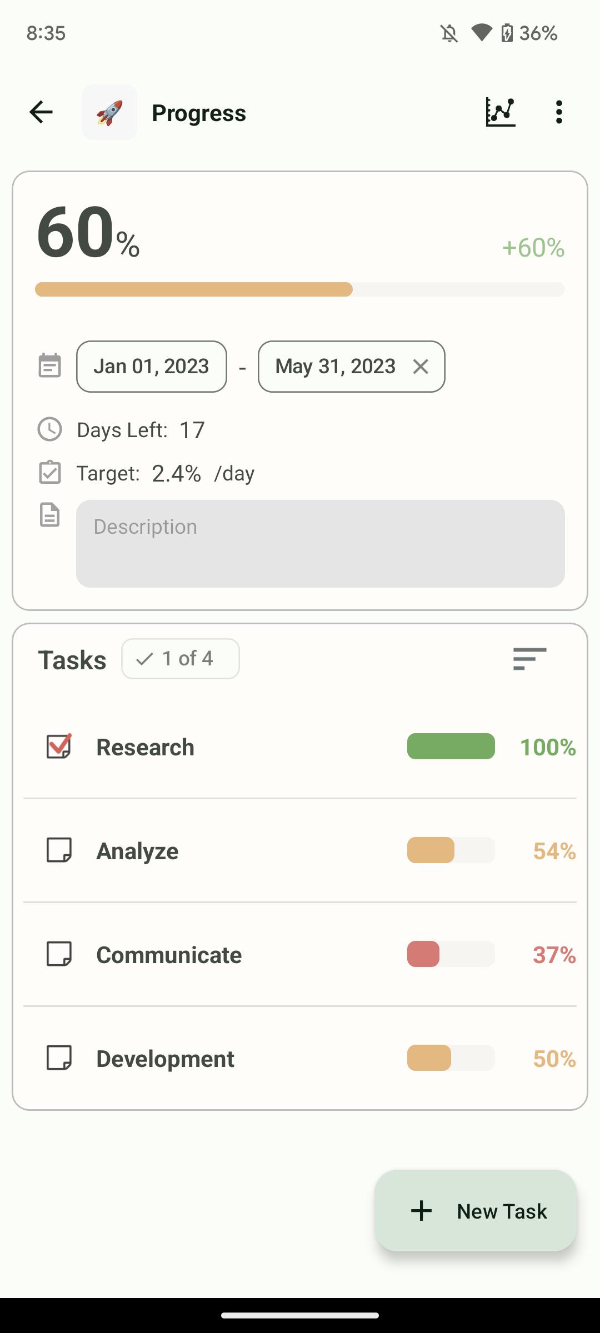
Task: Open the progress chart icon
Action: pyautogui.click(x=501, y=112)
